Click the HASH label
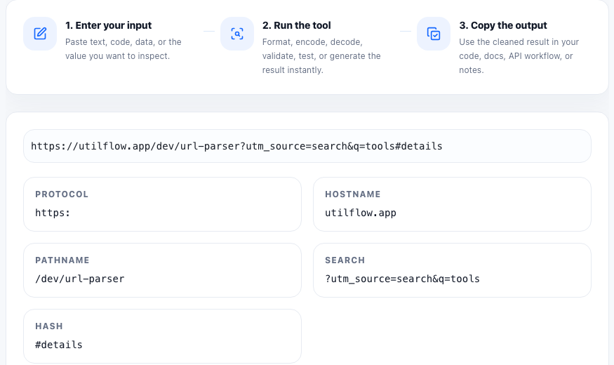The width and height of the screenshot is (614, 365). (49, 326)
